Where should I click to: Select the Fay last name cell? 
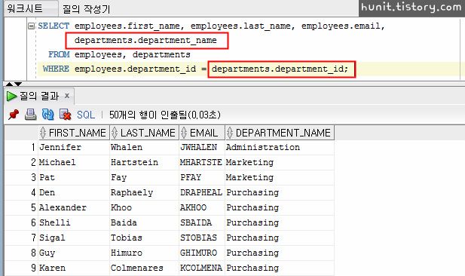click(145, 177)
